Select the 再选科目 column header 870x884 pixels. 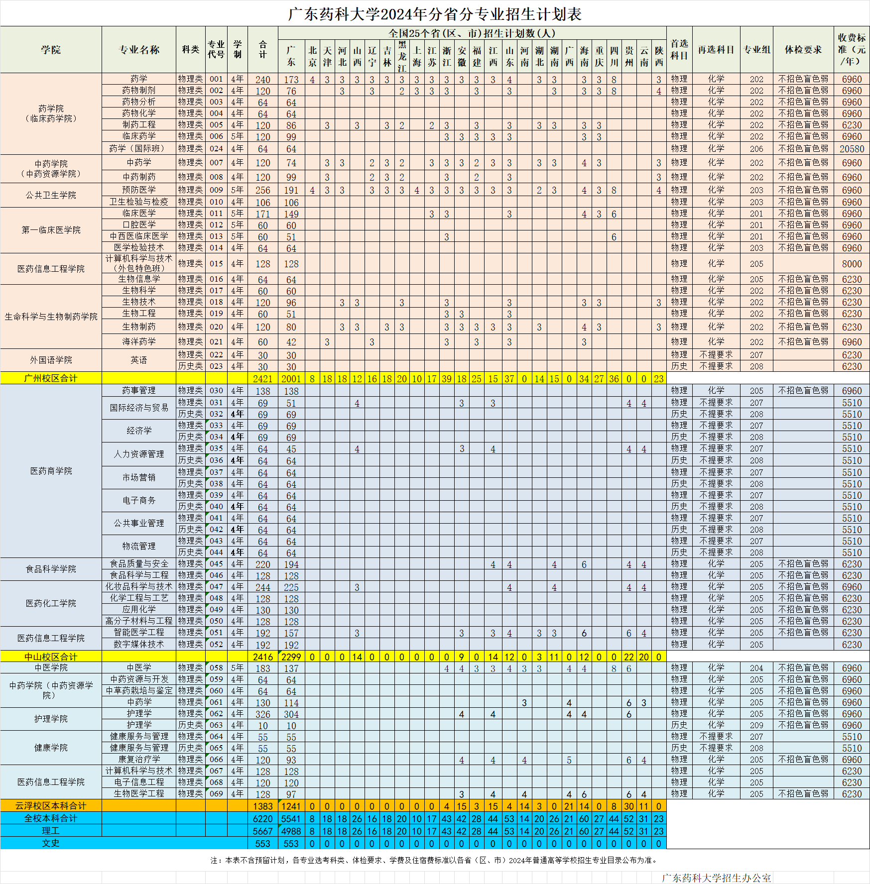click(716, 50)
